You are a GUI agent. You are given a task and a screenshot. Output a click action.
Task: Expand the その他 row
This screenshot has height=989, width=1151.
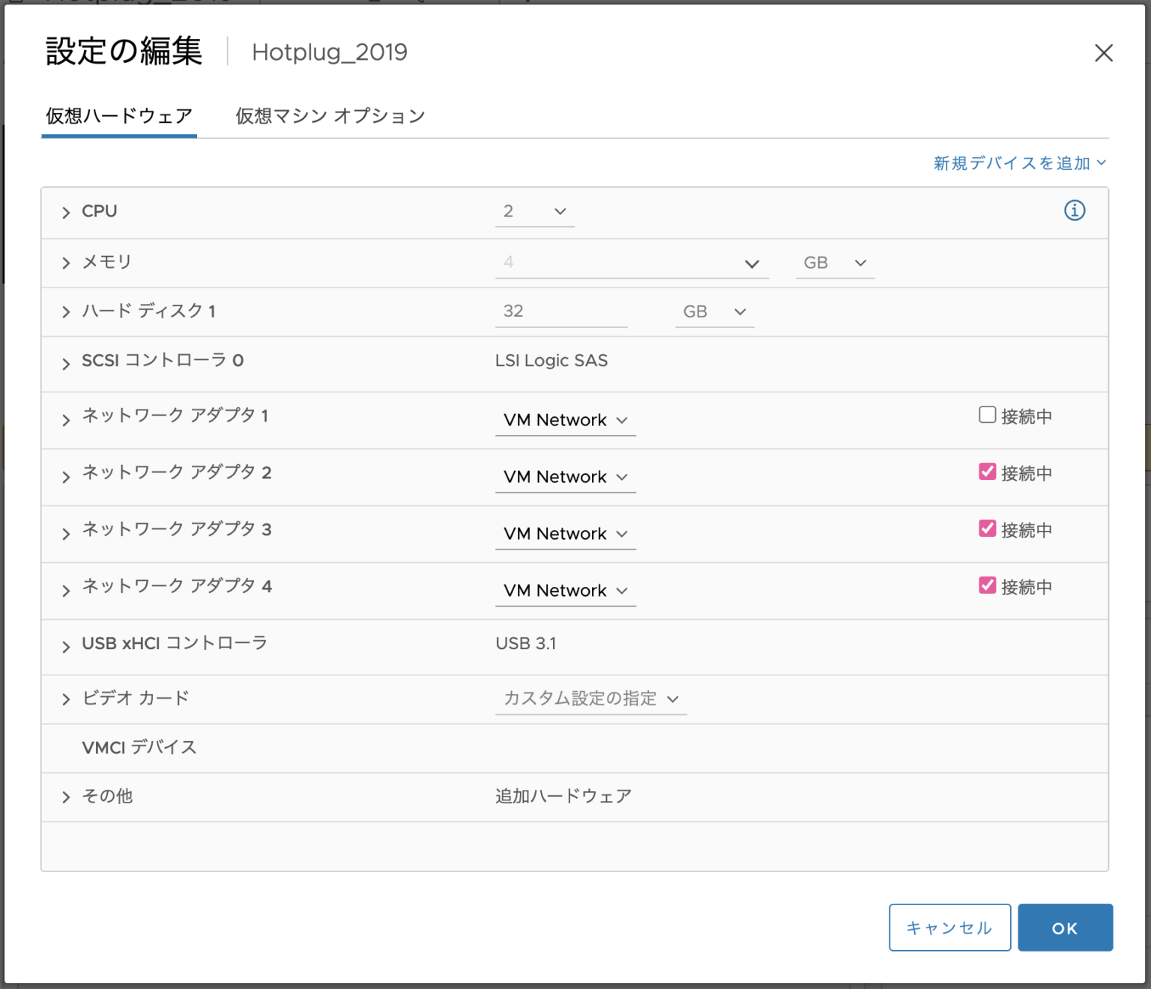pos(66,797)
